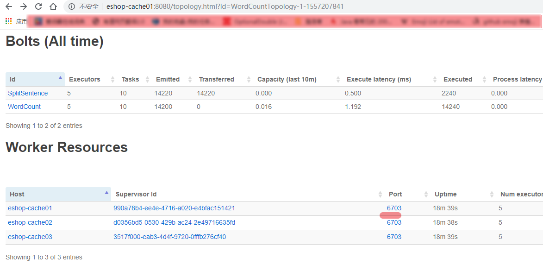Sort bolts by Execute latency header

pos(379,79)
